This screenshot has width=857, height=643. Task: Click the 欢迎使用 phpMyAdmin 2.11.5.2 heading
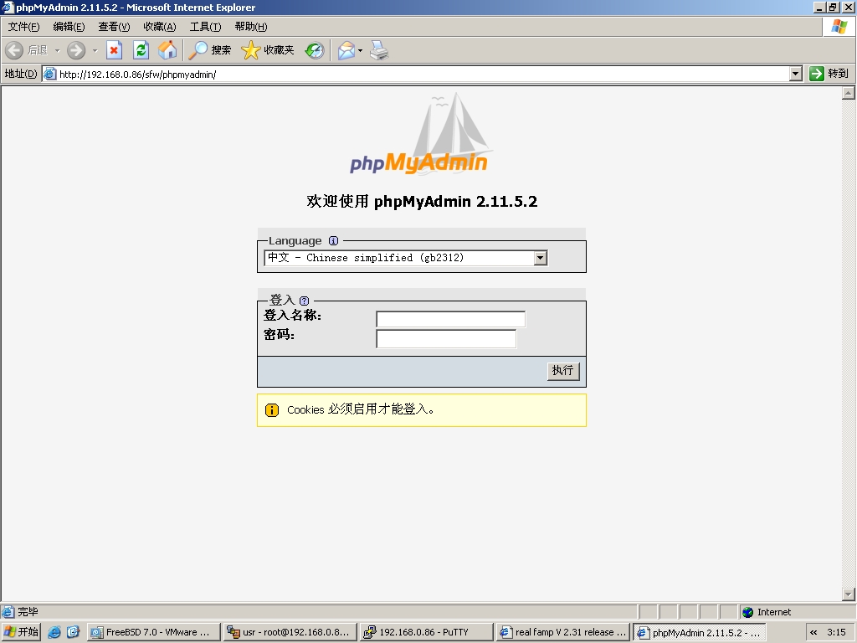[422, 201]
